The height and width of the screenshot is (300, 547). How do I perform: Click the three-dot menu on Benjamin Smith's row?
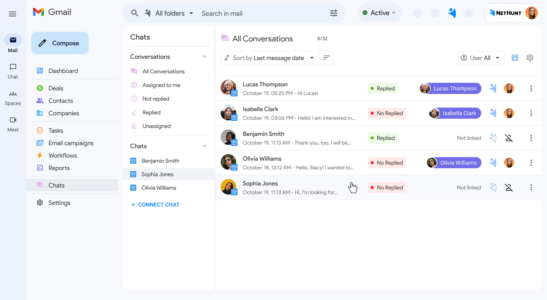point(531,138)
